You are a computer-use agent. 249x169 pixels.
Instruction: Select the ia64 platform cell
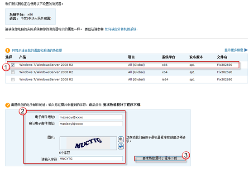(165, 80)
